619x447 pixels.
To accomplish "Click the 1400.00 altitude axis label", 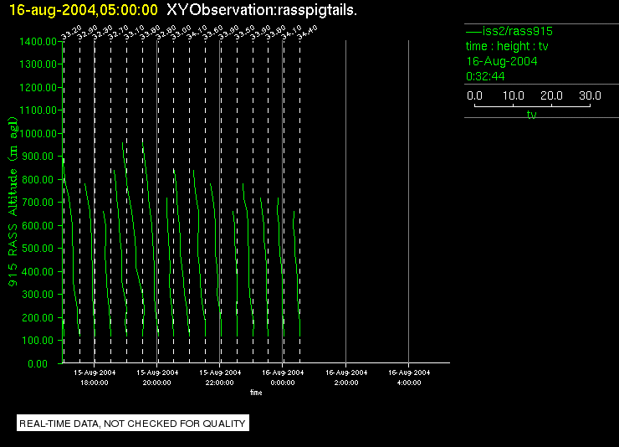I will (38, 42).
